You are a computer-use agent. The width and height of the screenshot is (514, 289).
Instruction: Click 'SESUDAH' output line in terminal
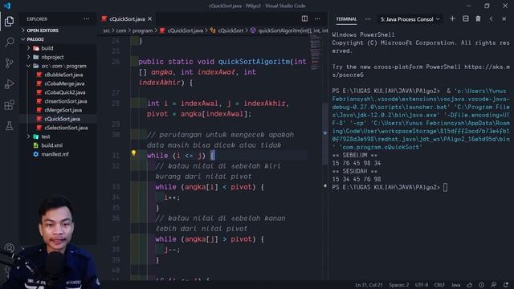click(x=355, y=171)
